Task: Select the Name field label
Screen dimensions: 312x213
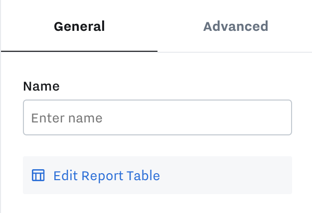Action: coord(41,86)
